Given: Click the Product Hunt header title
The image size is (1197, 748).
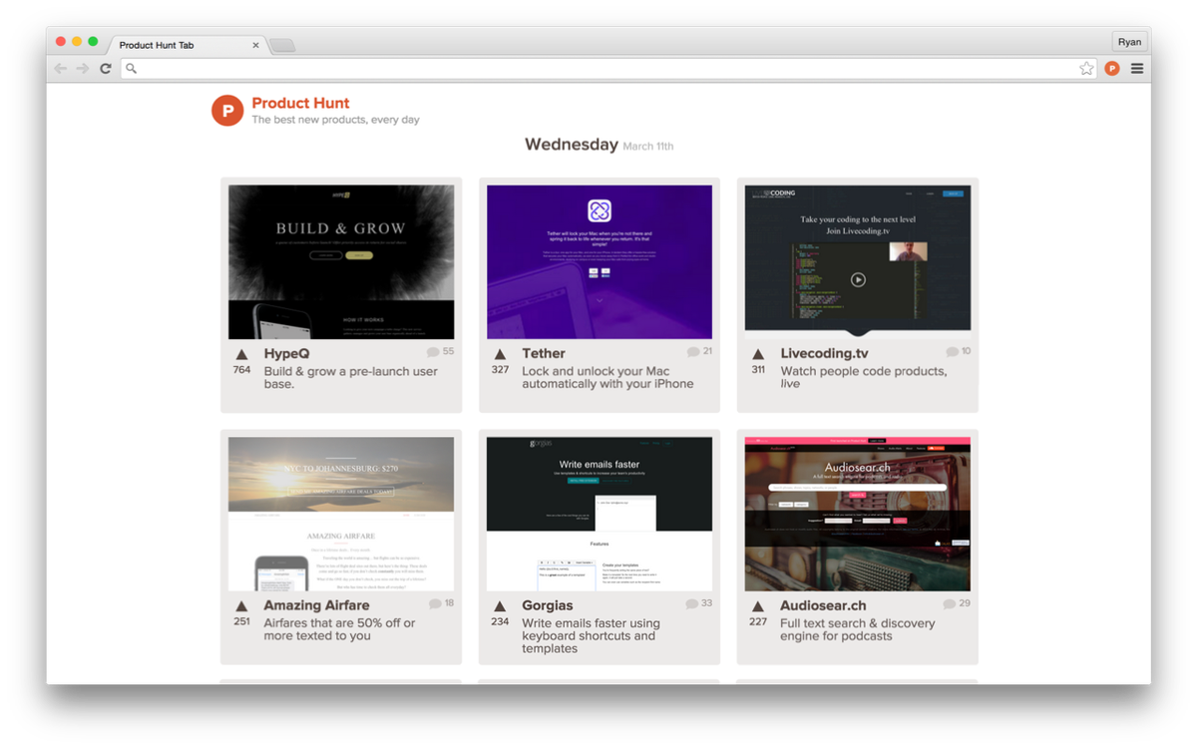Looking at the screenshot, I should click(300, 103).
